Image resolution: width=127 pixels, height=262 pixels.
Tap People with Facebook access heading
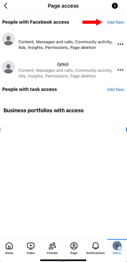(36, 22)
